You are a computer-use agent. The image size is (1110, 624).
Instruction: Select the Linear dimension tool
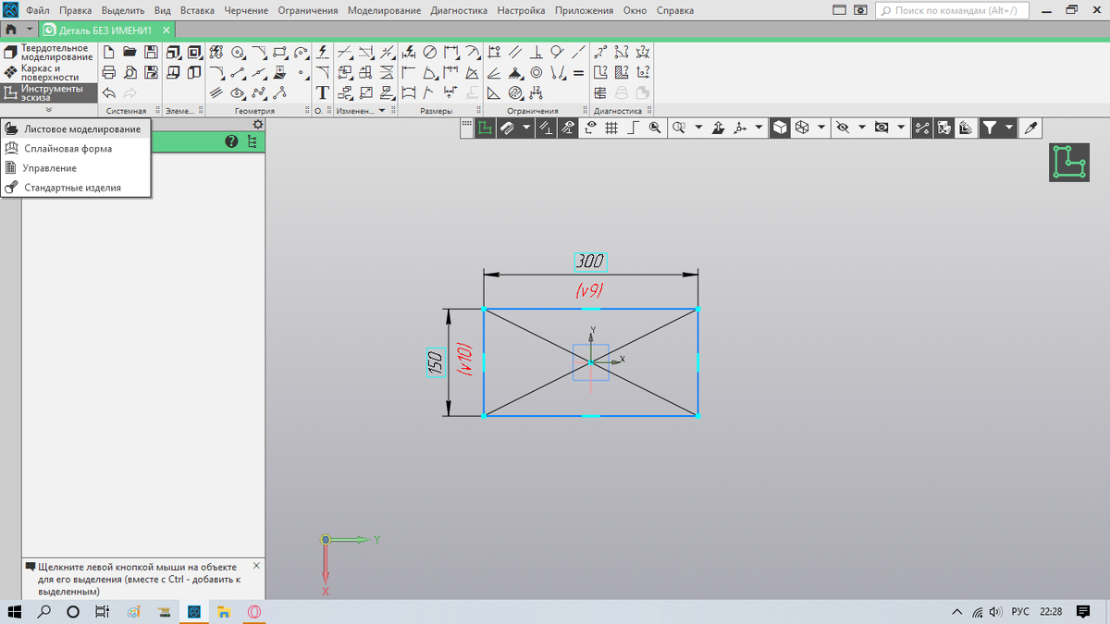[x=451, y=52]
